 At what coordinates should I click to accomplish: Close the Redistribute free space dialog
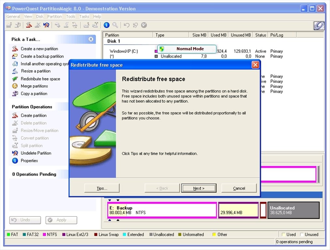[255, 65]
